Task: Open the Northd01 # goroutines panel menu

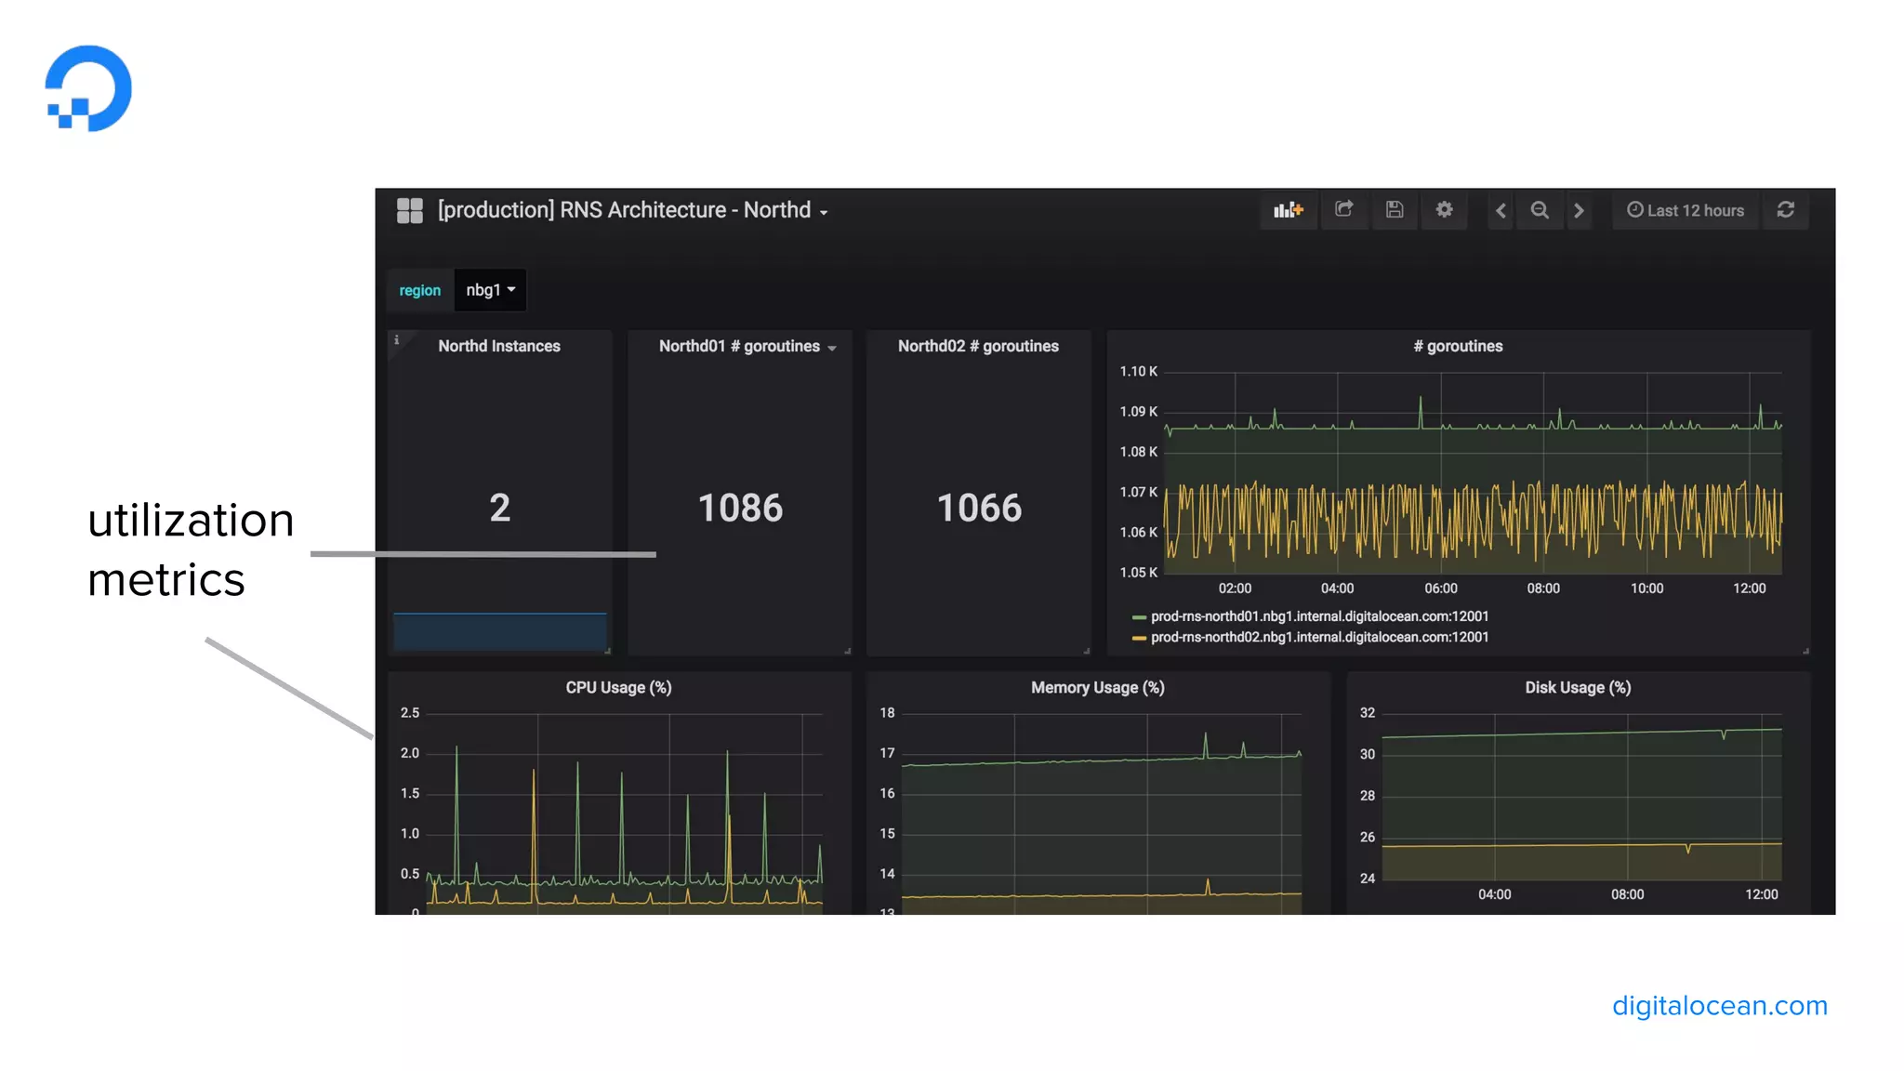Action: (747, 347)
